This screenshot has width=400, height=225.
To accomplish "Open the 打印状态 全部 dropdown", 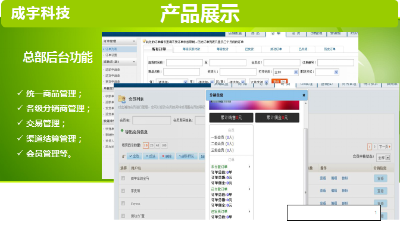I will [286, 72].
